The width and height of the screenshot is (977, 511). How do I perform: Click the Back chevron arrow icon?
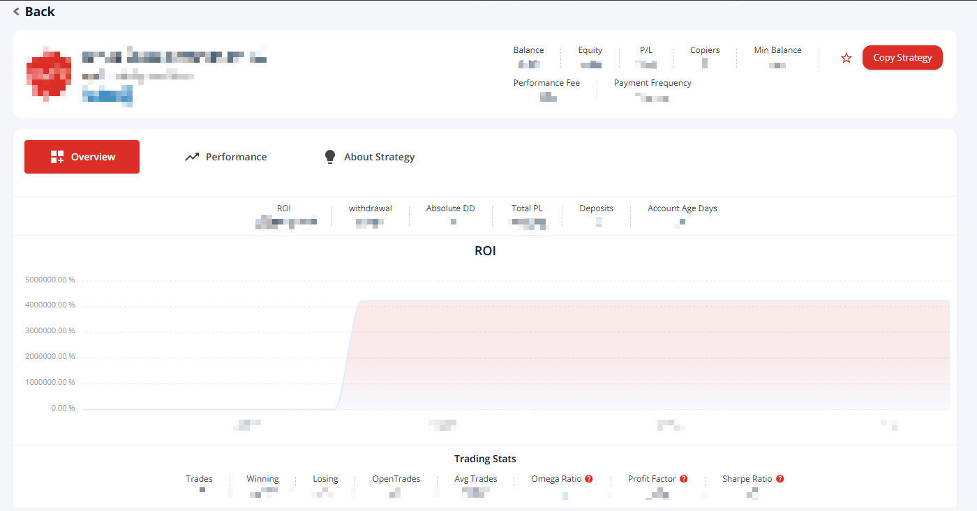[16, 12]
